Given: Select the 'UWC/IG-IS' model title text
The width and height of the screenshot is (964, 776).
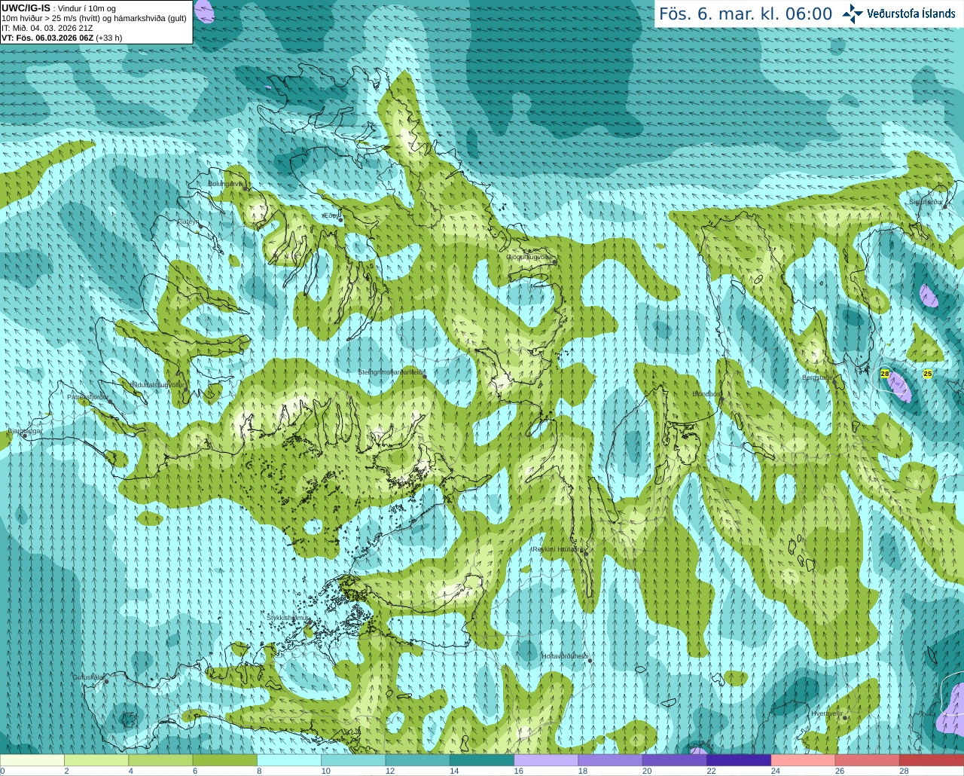Looking at the screenshot, I should [26, 8].
